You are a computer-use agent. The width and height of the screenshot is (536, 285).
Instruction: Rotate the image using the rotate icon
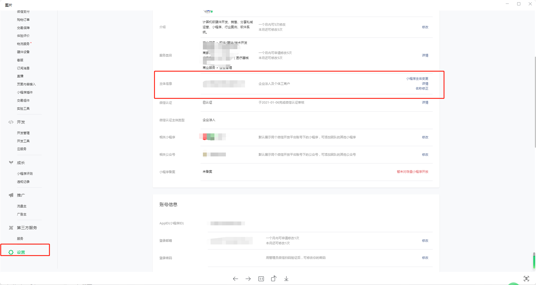pos(274,279)
